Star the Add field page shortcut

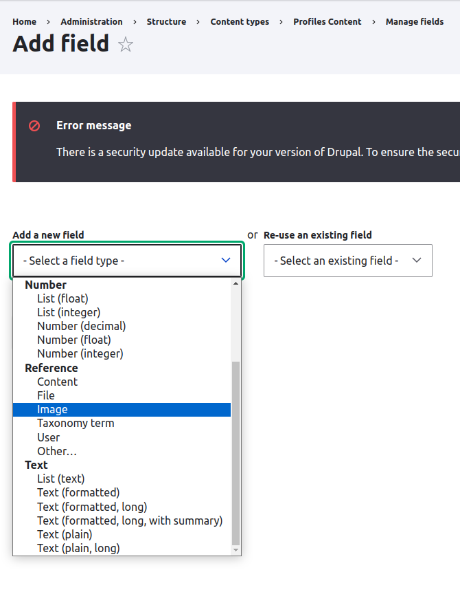[x=125, y=45]
